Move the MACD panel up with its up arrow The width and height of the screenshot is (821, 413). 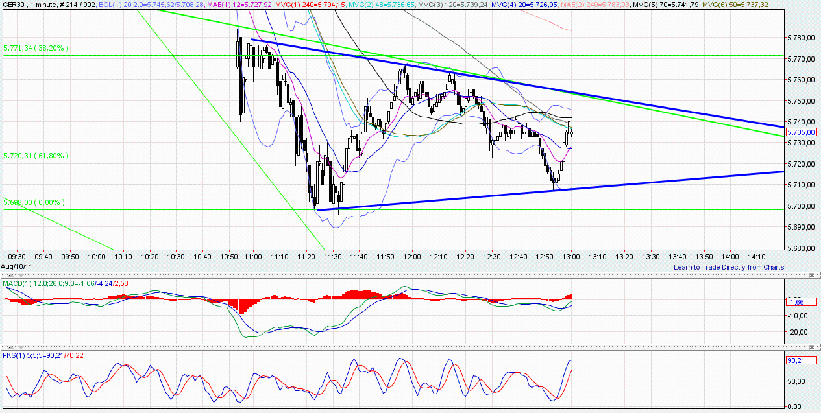point(10,276)
